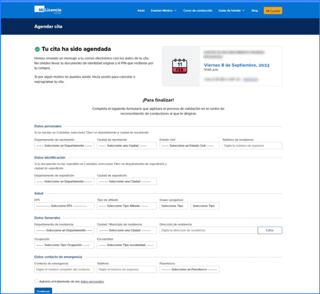
Task: Choose an Estado civil option
Action: tap(189, 146)
